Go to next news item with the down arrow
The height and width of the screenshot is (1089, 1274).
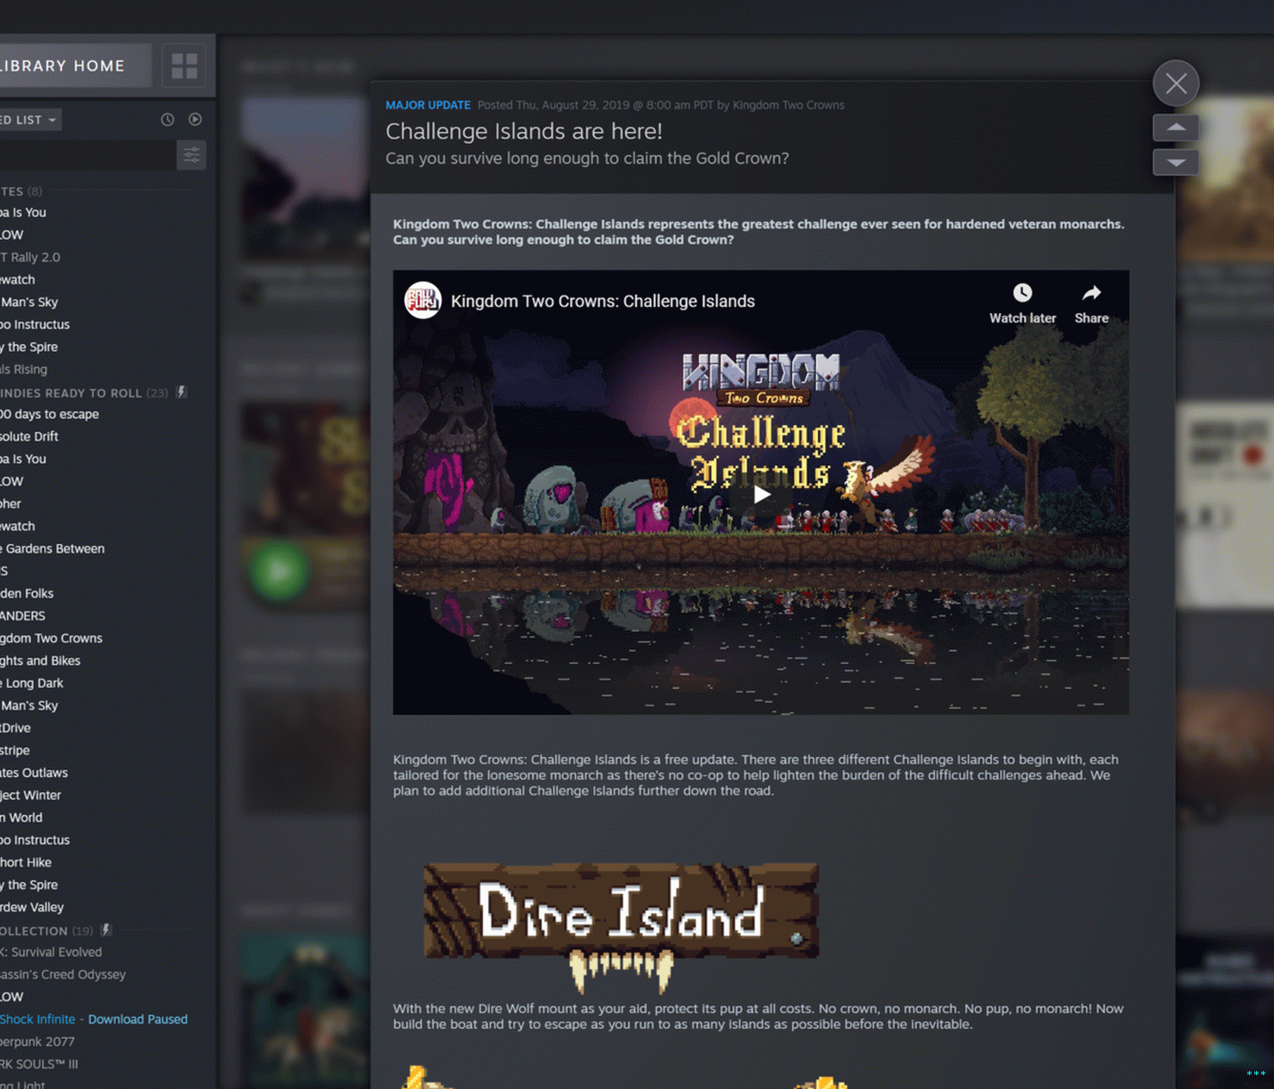[x=1176, y=162]
